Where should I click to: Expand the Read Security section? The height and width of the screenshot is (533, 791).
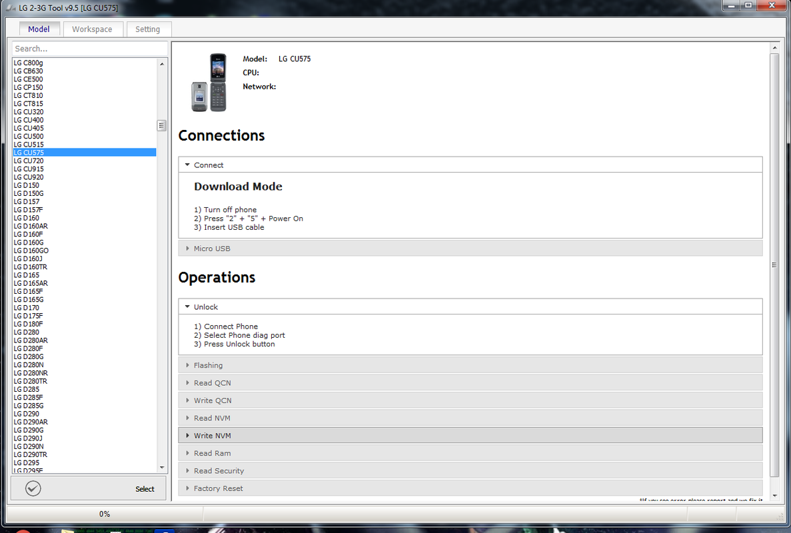click(x=470, y=470)
